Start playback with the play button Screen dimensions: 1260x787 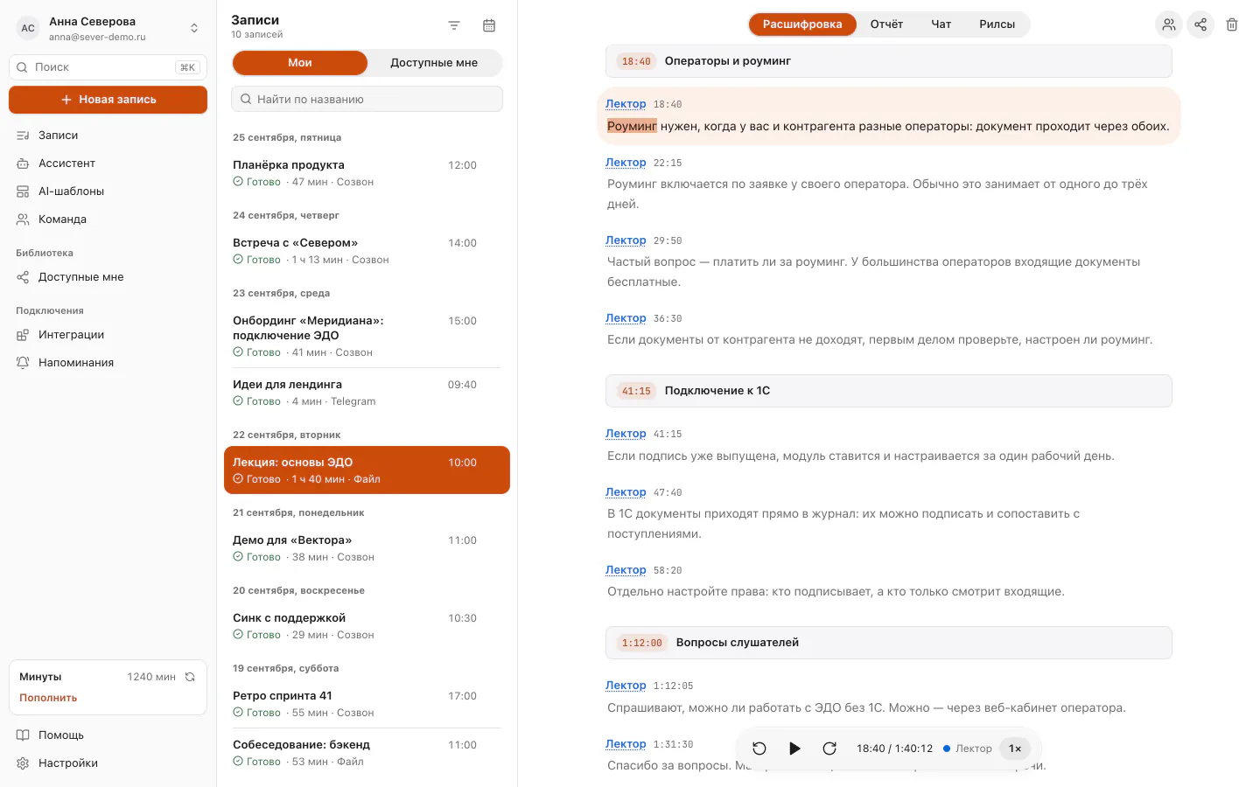[x=794, y=749]
